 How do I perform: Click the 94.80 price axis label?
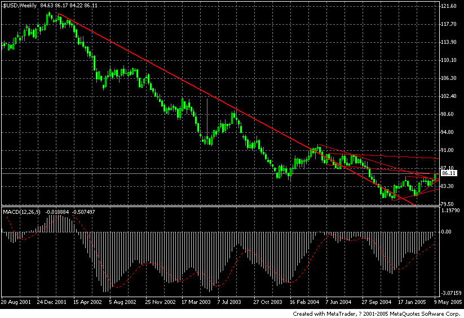pos(448,132)
